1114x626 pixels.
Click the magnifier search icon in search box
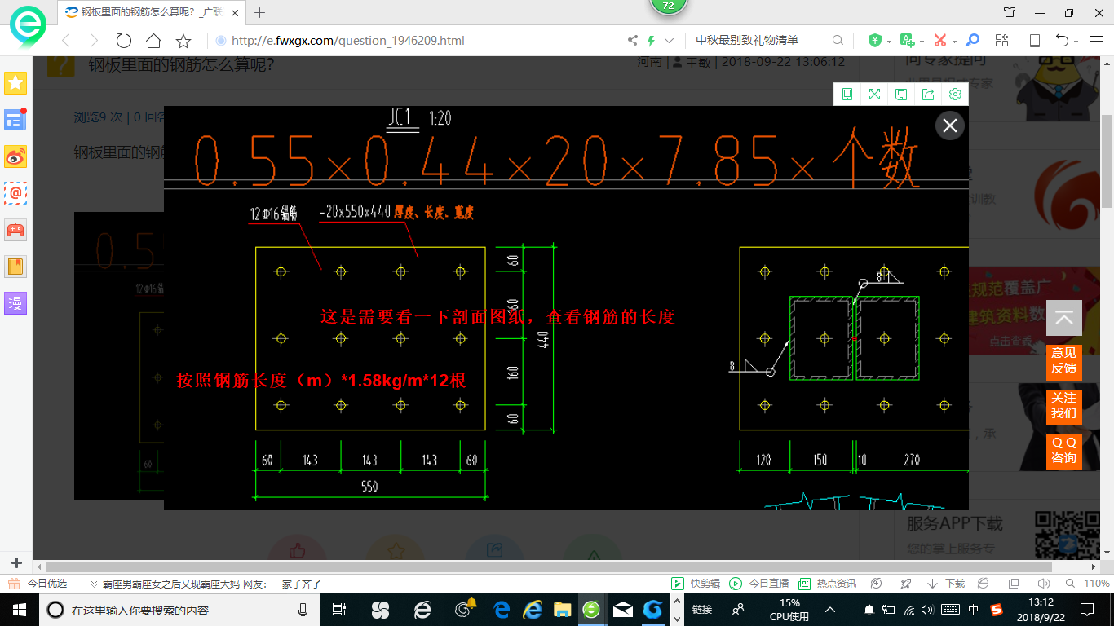(838, 41)
